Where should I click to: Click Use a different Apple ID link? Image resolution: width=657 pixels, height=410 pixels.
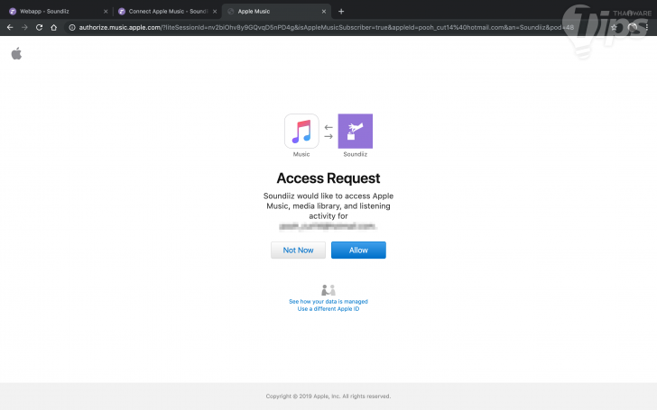328,309
